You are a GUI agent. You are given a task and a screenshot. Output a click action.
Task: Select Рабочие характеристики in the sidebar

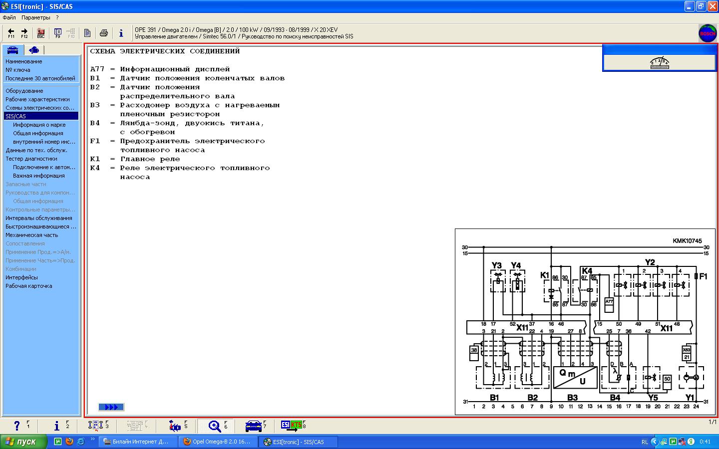(x=38, y=99)
